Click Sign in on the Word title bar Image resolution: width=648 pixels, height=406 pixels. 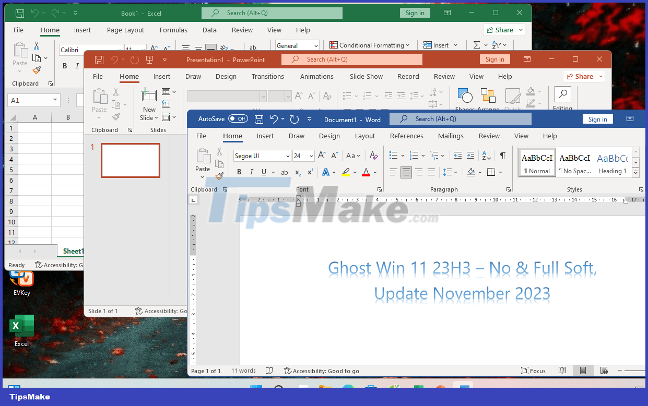click(597, 118)
